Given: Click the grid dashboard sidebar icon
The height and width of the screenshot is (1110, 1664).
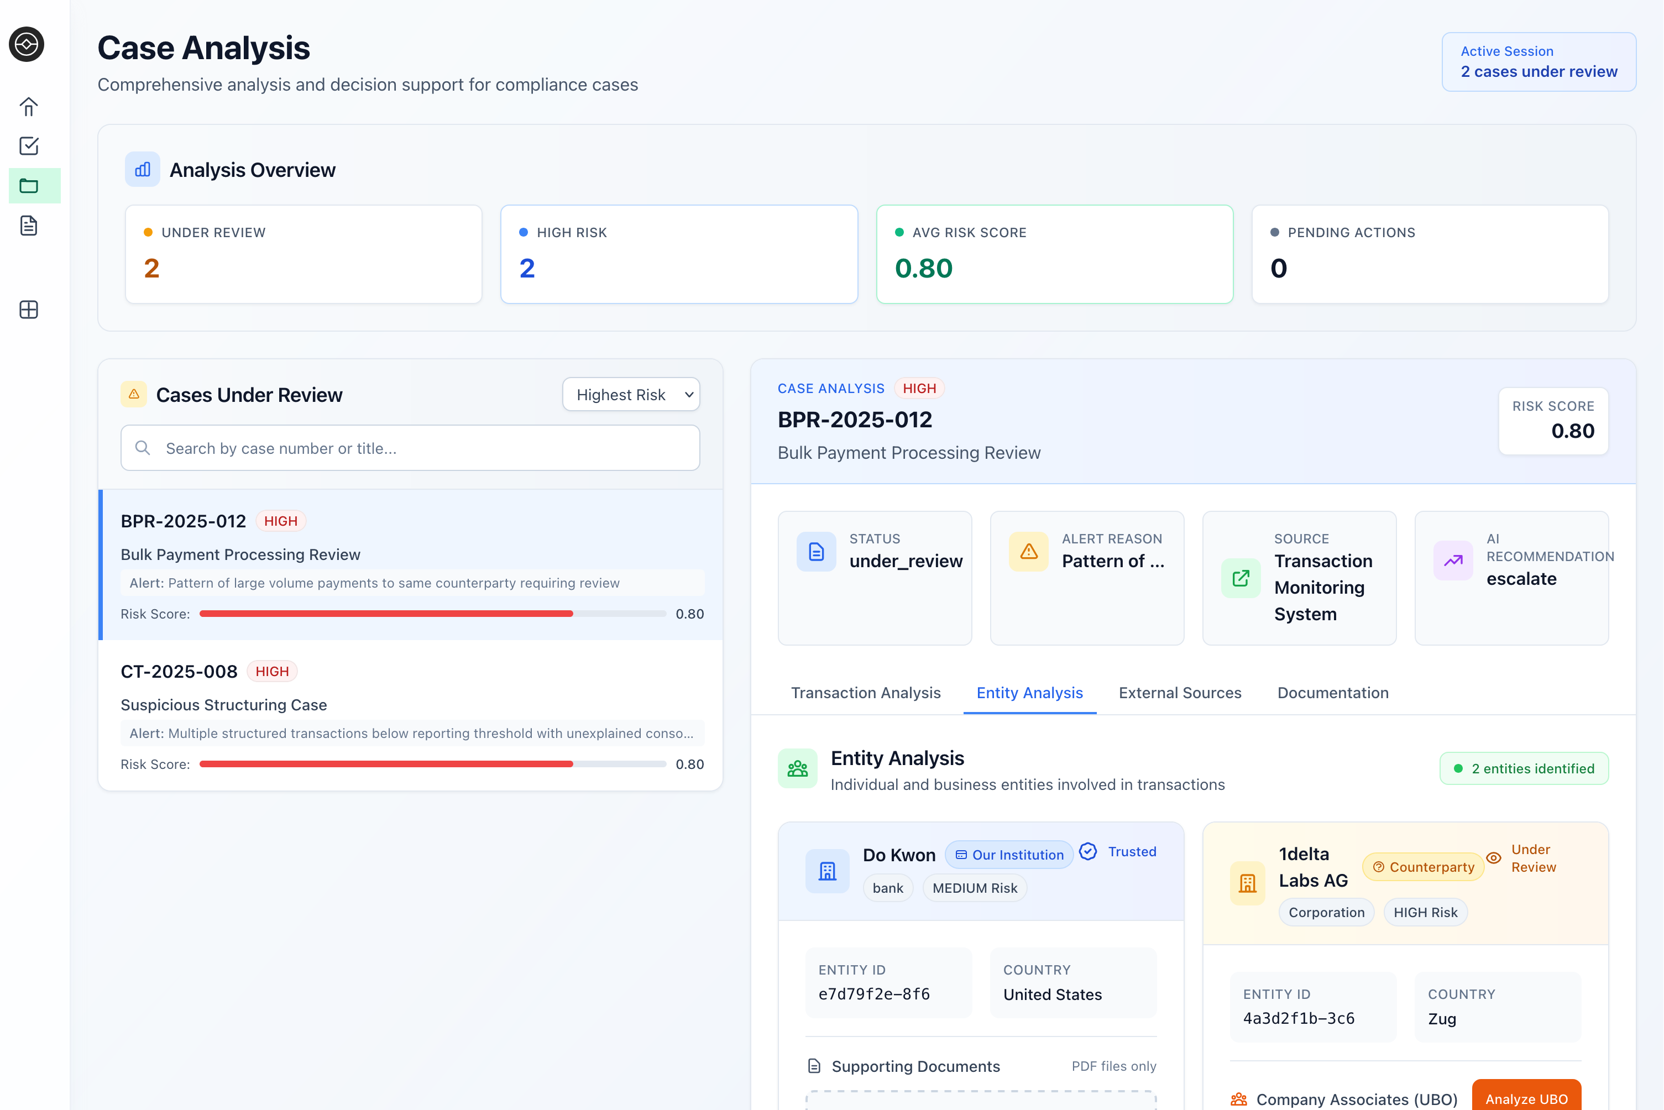Looking at the screenshot, I should [28, 310].
